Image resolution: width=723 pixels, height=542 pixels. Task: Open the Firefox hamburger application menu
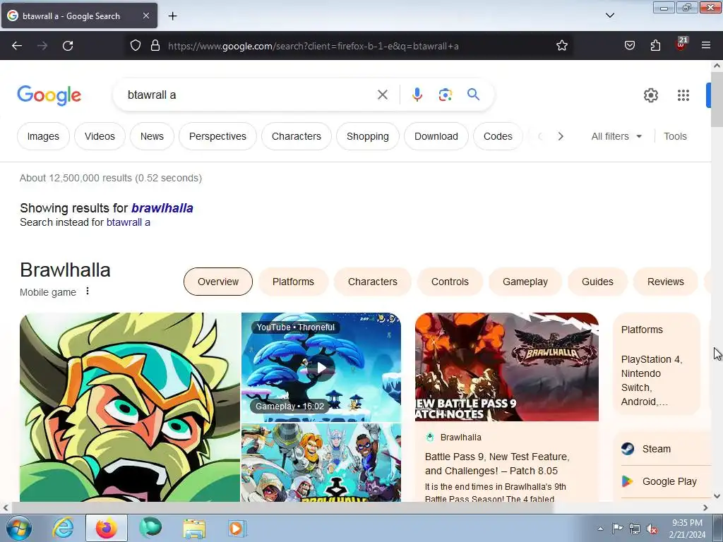click(706, 46)
